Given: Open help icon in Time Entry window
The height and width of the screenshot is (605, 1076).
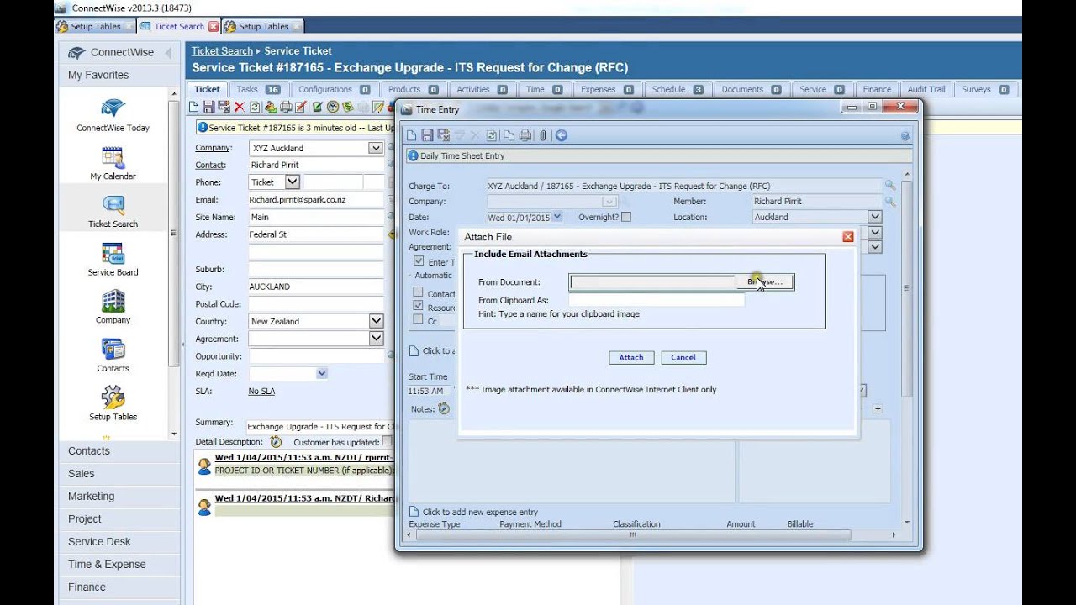Looking at the screenshot, I should [905, 135].
